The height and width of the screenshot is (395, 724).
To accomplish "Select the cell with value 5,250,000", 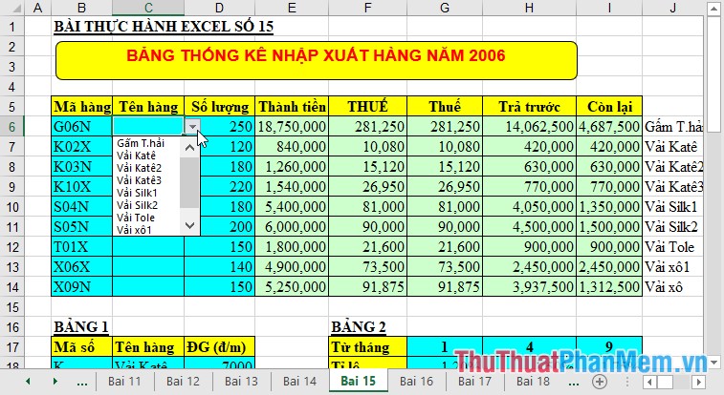I will coord(292,287).
